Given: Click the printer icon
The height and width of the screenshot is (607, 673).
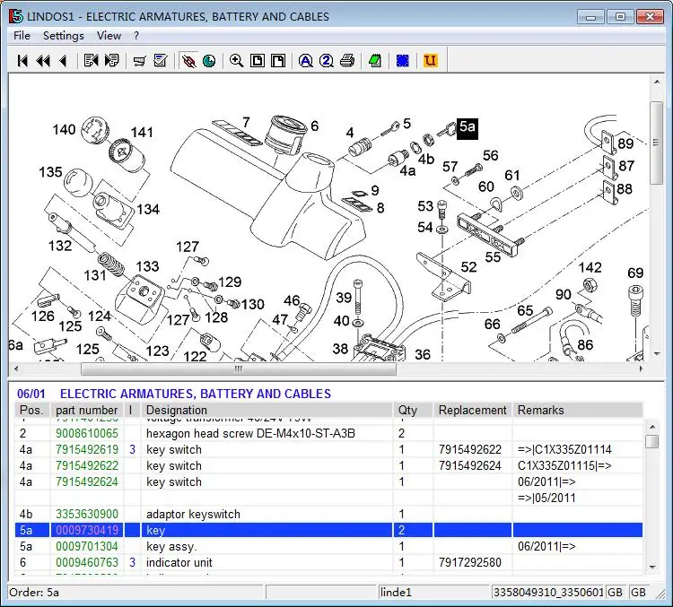Looking at the screenshot, I should (347, 61).
